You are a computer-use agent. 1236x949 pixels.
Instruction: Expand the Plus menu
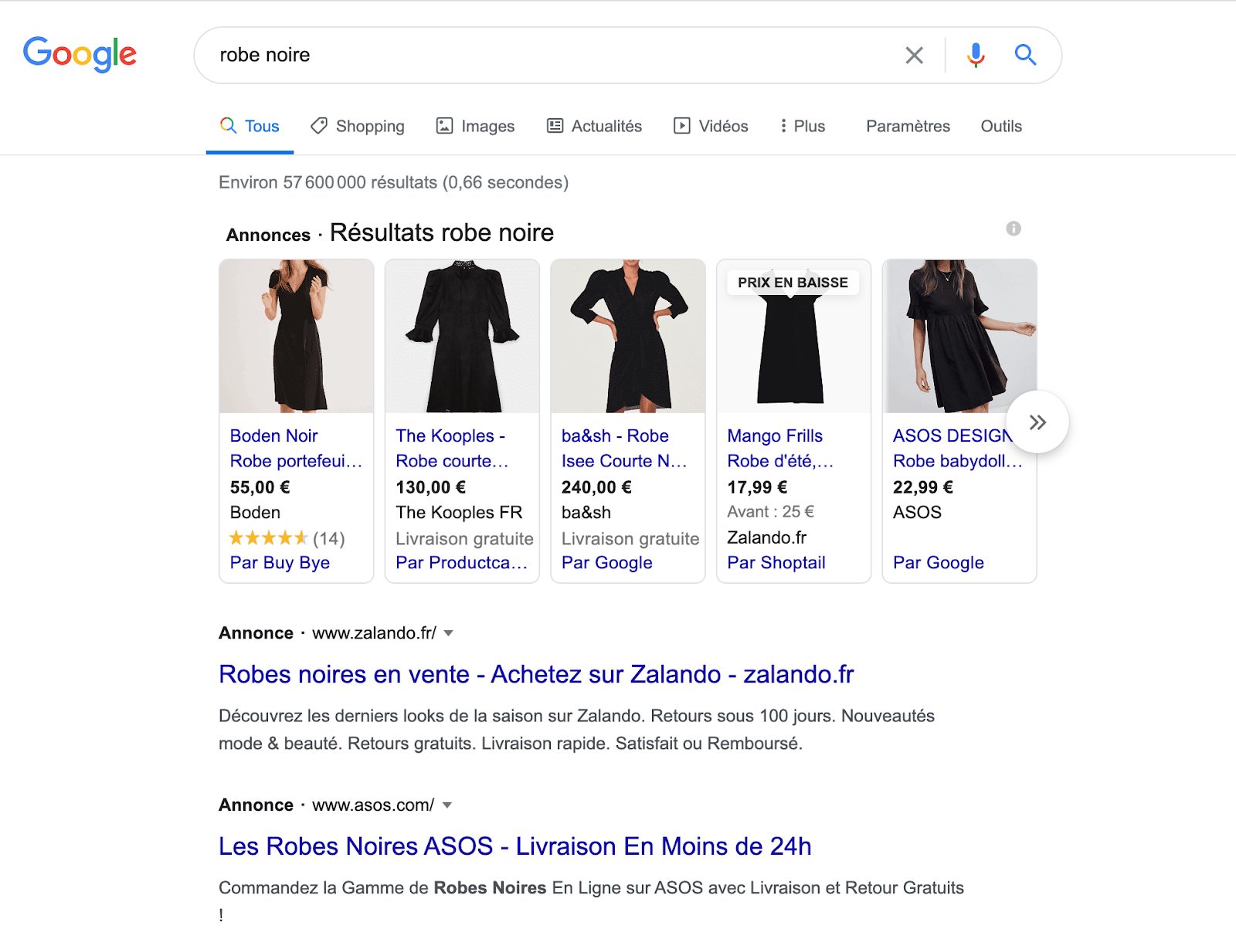pos(803,126)
